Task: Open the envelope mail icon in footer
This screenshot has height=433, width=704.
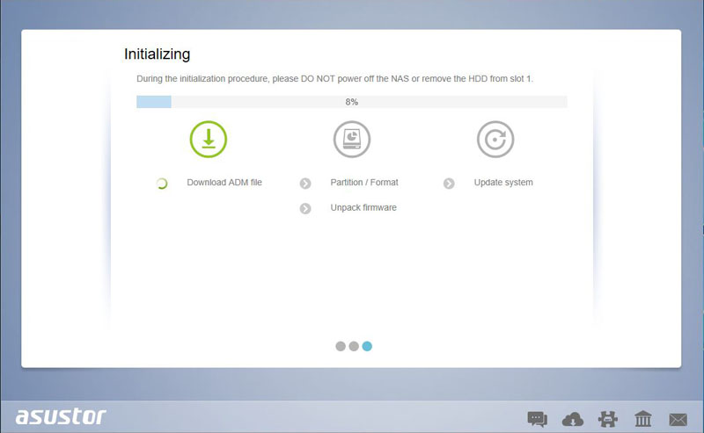Action: (678, 420)
